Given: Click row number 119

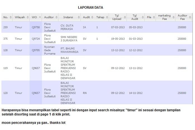Looking at the screenshot, I should [x=6, y=68].
